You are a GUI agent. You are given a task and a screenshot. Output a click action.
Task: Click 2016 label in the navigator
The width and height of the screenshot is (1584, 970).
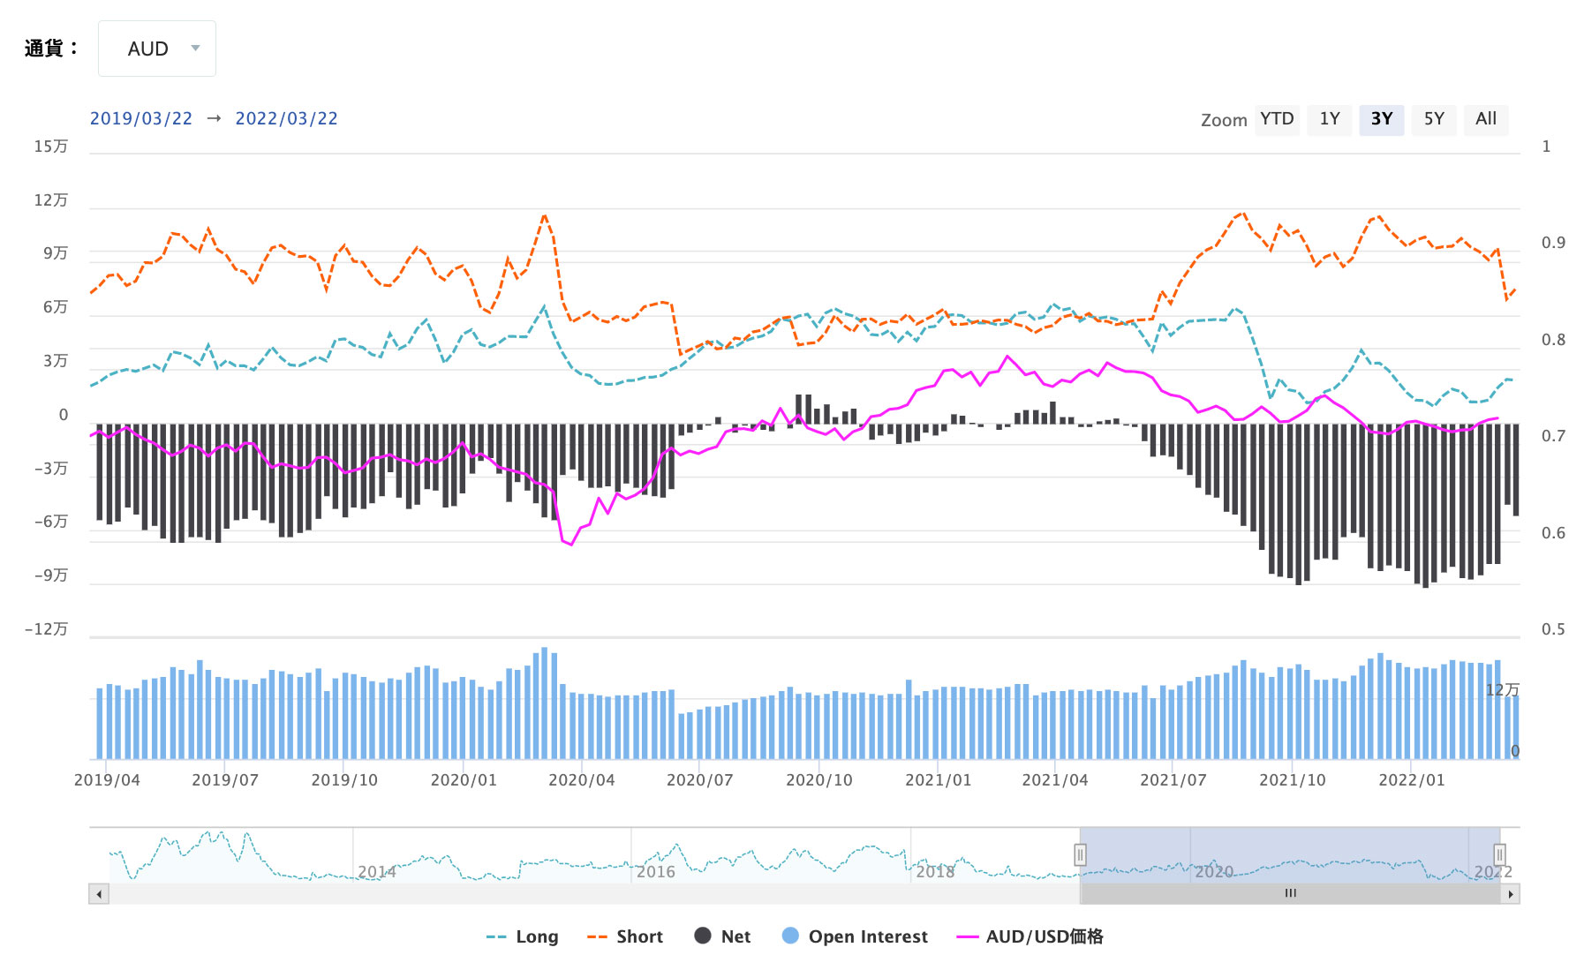coord(656,872)
